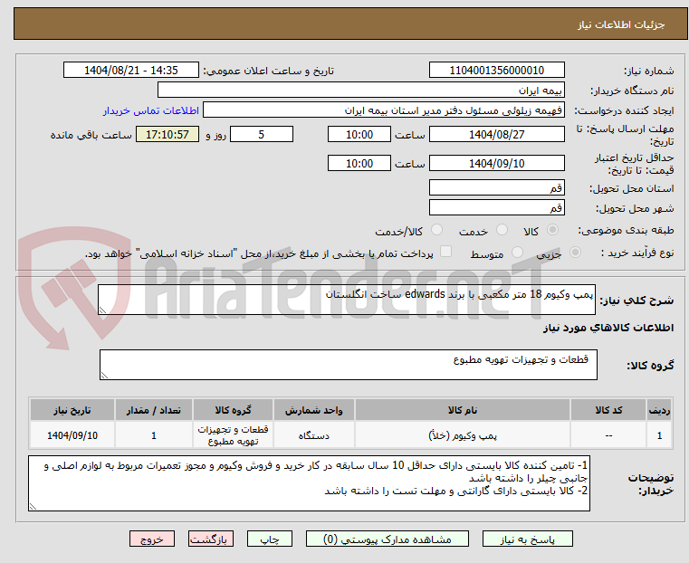Click the resize handle of توضیحات خریدار box
The height and width of the screenshot is (563, 689).
pos(33,506)
